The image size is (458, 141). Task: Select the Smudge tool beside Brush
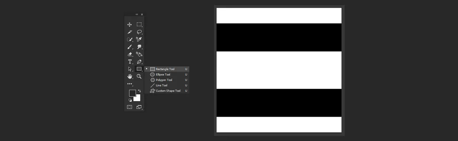tap(139, 47)
